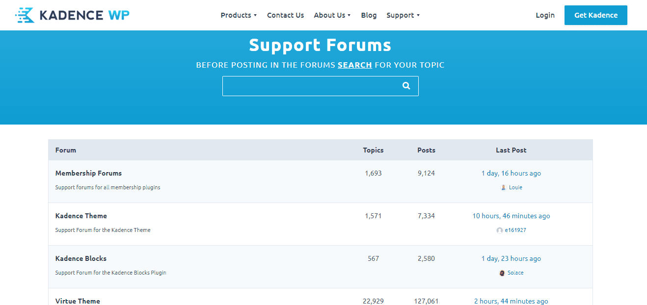
Task: Expand the Support menu
Action: click(403, 15)
